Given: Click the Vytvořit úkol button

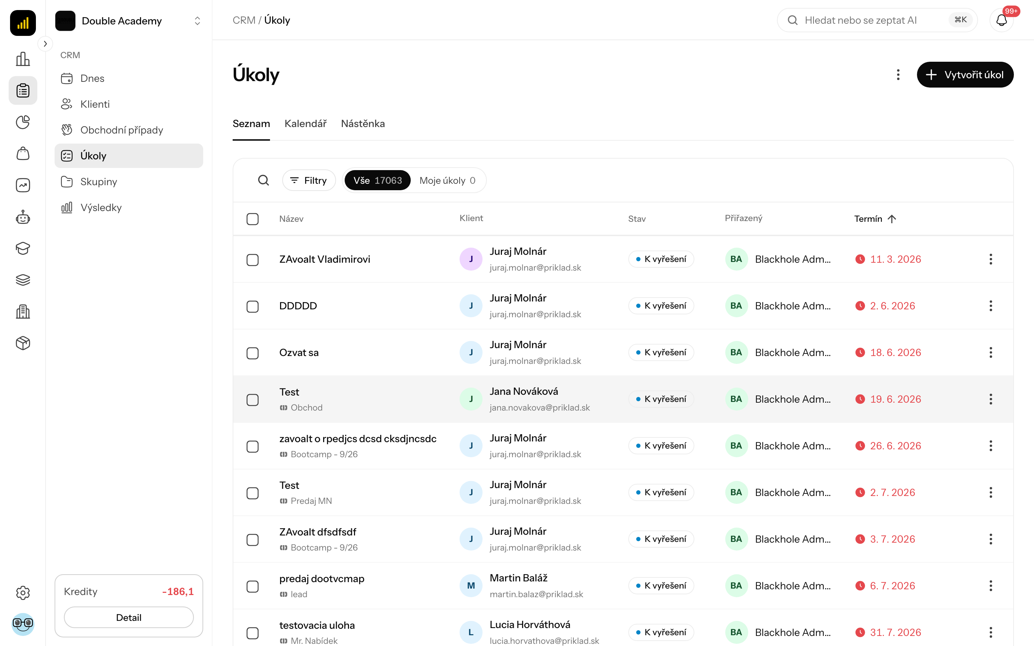Looking at the screenshot, I should (x=965, y=75).
